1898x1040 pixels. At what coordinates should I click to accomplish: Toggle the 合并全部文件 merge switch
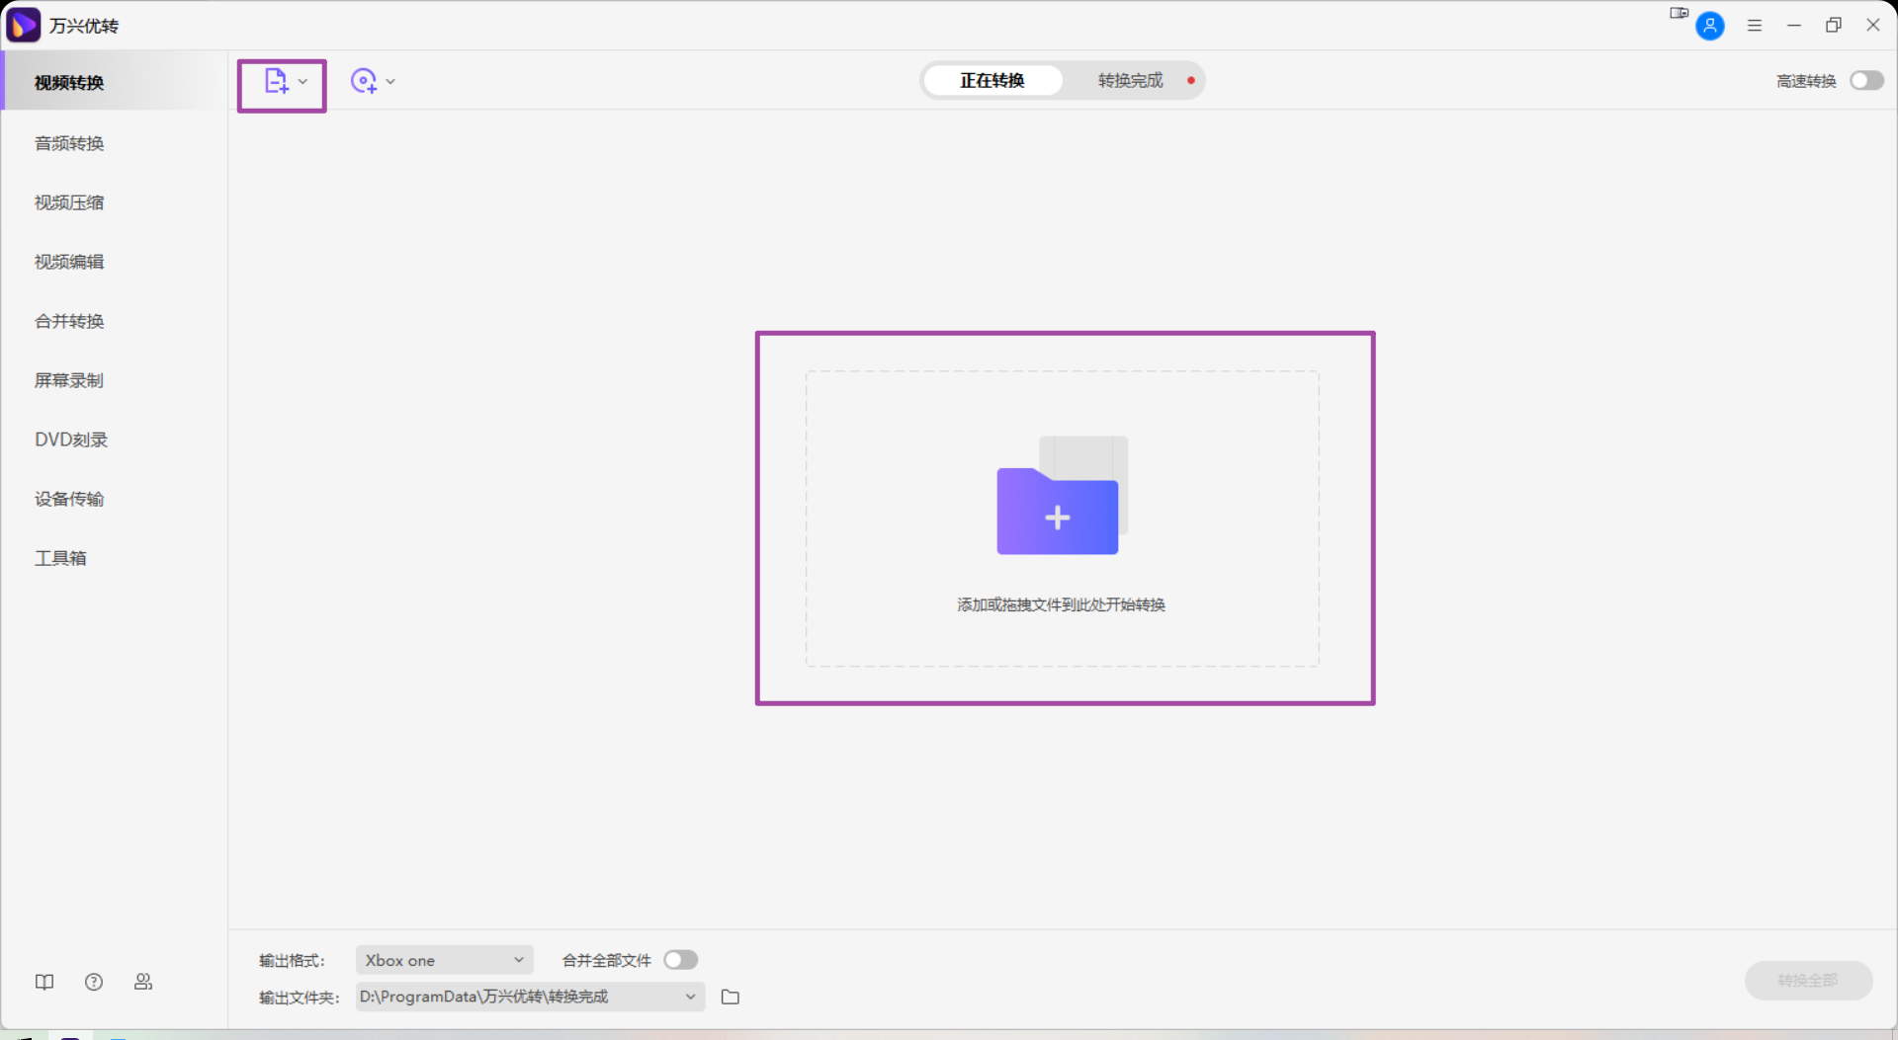click(680, 960)
